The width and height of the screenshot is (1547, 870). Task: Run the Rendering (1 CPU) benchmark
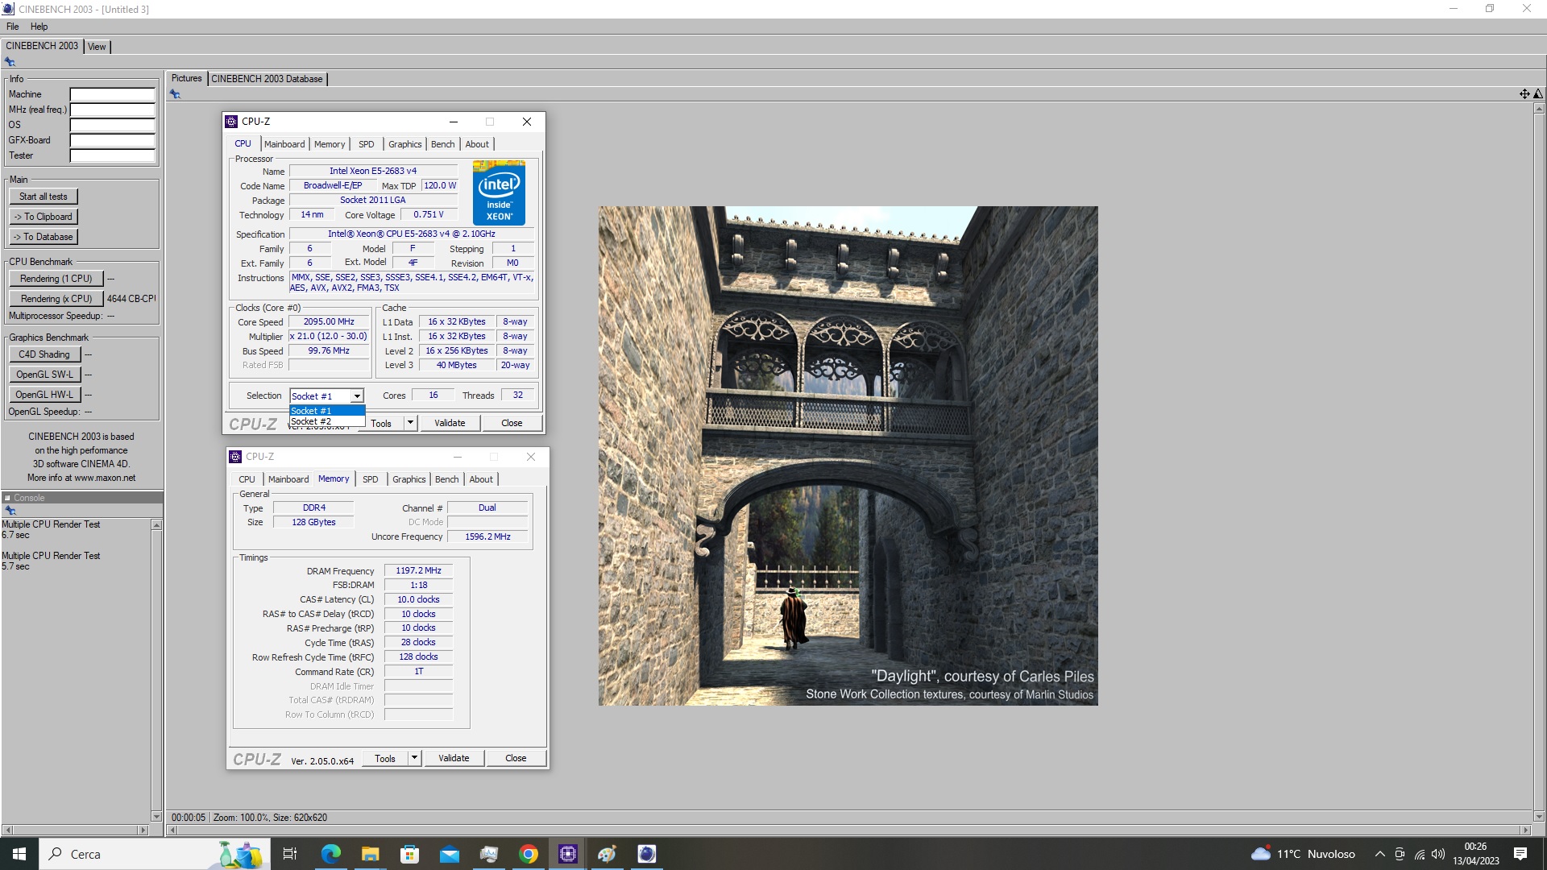click(x=56, y=279)
